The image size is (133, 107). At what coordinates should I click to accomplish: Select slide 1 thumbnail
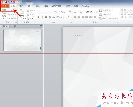(23, 40)
